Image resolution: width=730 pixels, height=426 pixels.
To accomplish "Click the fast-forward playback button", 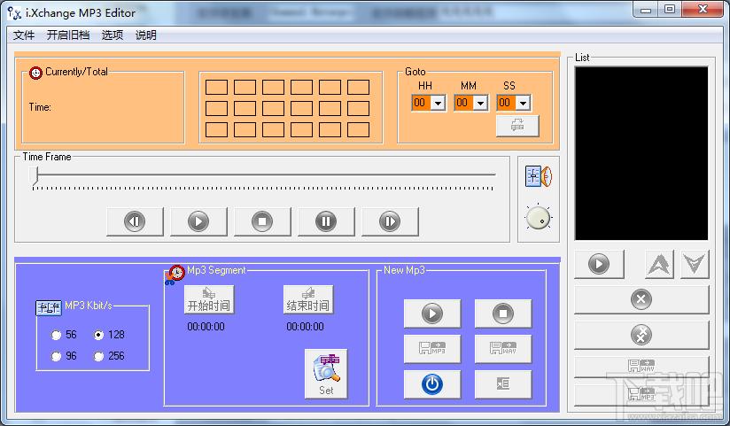I will click(x=390, y=221).
